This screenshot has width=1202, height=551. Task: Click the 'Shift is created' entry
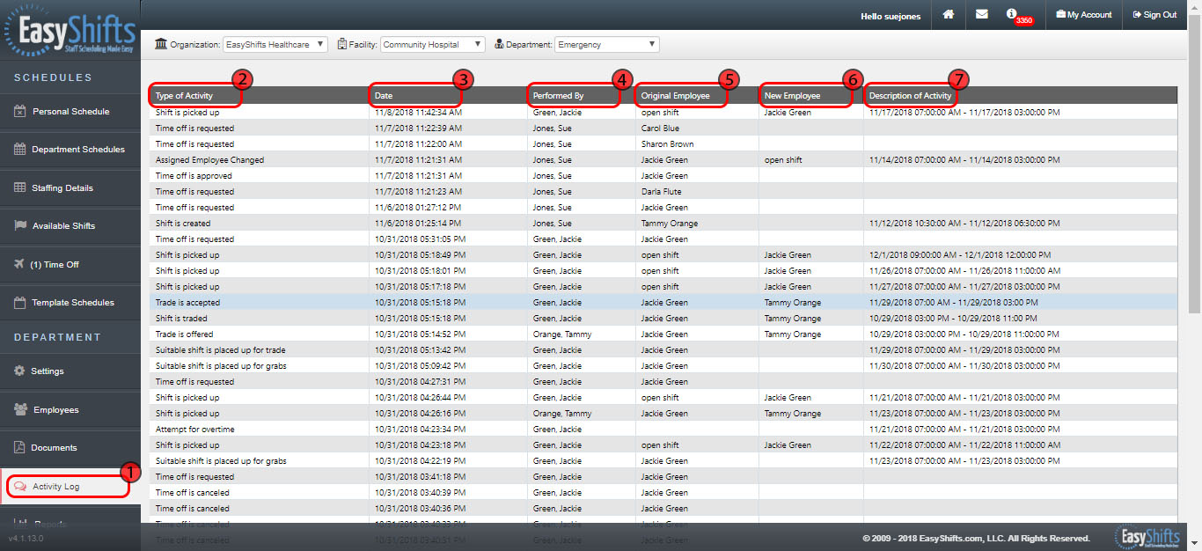[x=183, y=224]
